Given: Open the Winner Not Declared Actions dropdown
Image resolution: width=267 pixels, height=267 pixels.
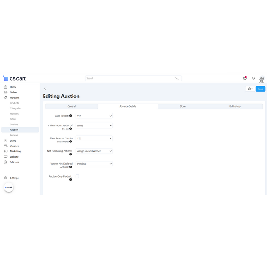Looking at the screenshot, I should [94, 164].
